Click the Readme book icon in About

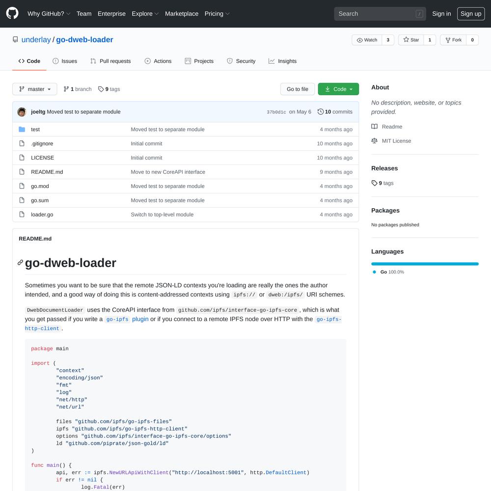coord(374,127)
